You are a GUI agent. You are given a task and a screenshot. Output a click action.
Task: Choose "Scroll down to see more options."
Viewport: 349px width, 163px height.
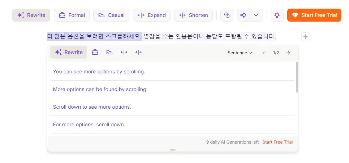click(x=172, y=107)
